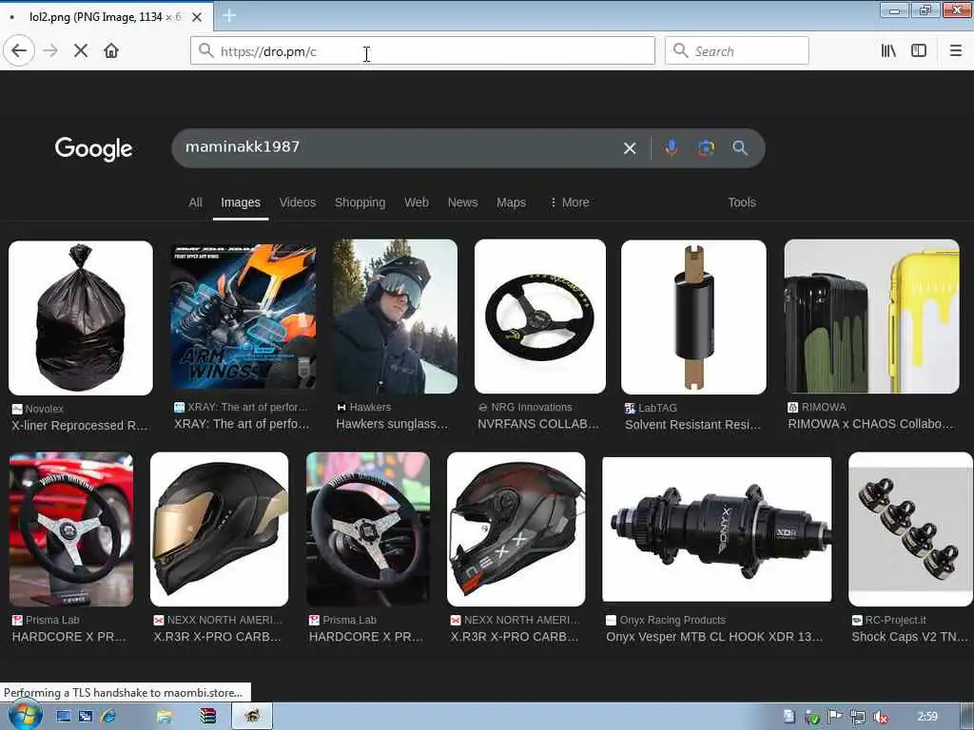Submit search with the magnifier icon

click(739, 147)
